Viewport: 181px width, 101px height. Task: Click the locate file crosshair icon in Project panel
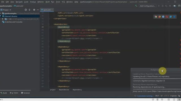[x=26, y=10]
